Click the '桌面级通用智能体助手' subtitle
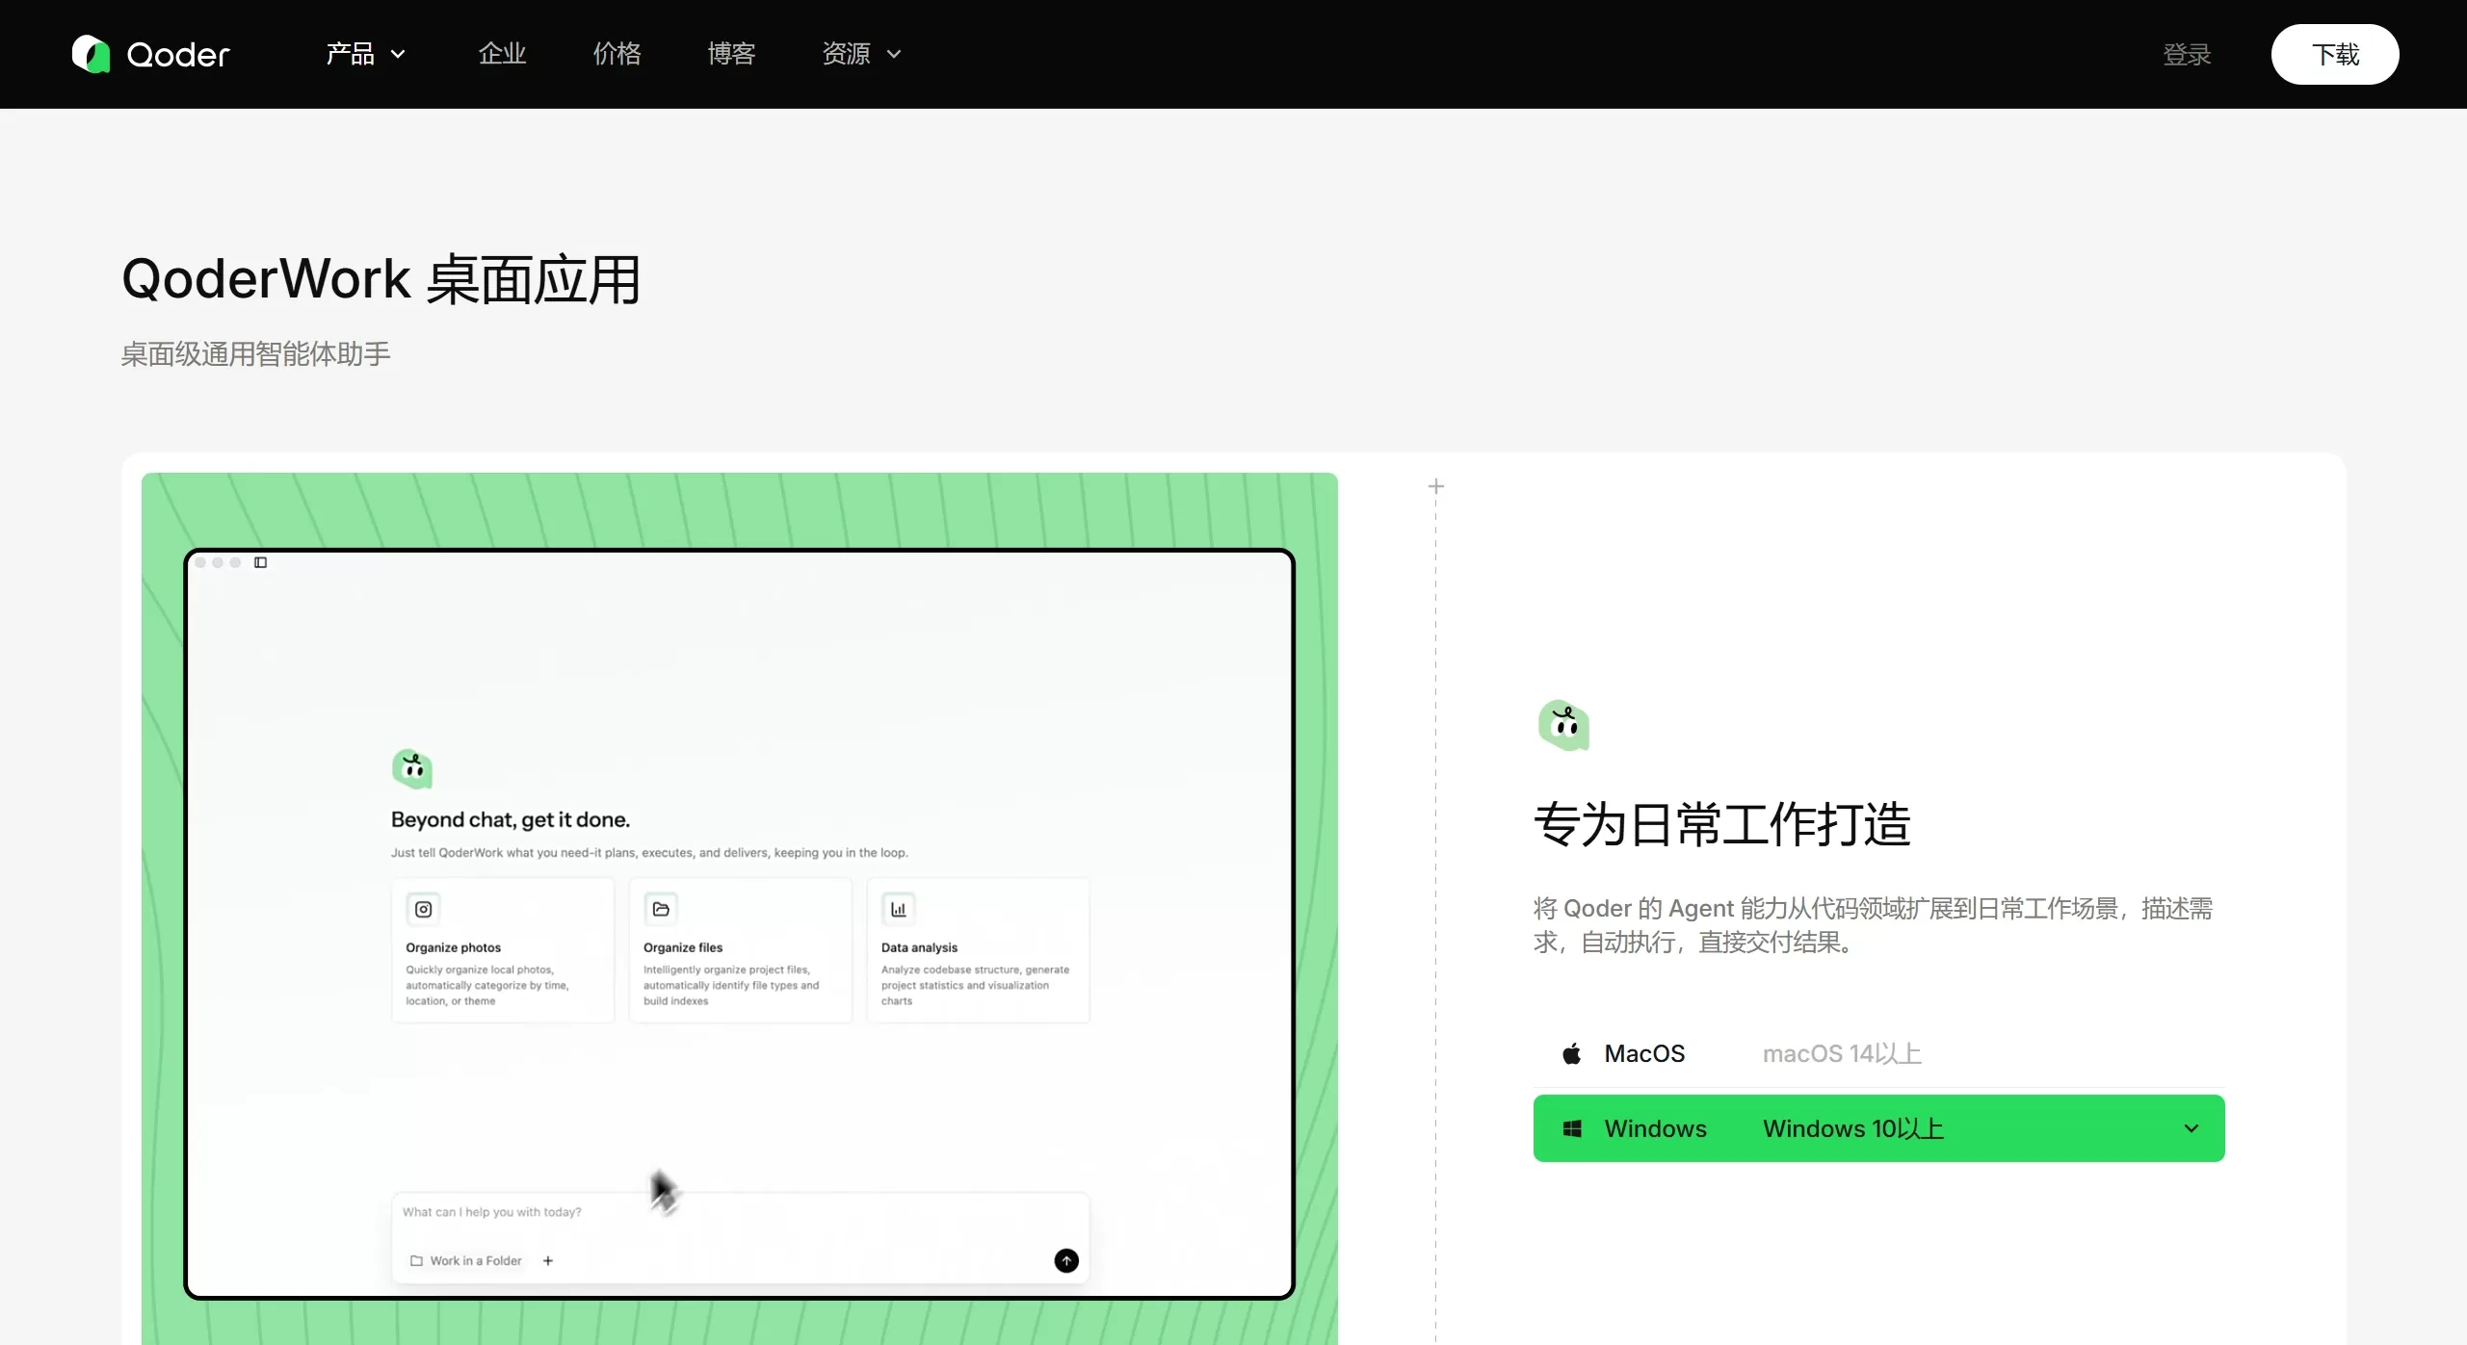 point(255,354)
